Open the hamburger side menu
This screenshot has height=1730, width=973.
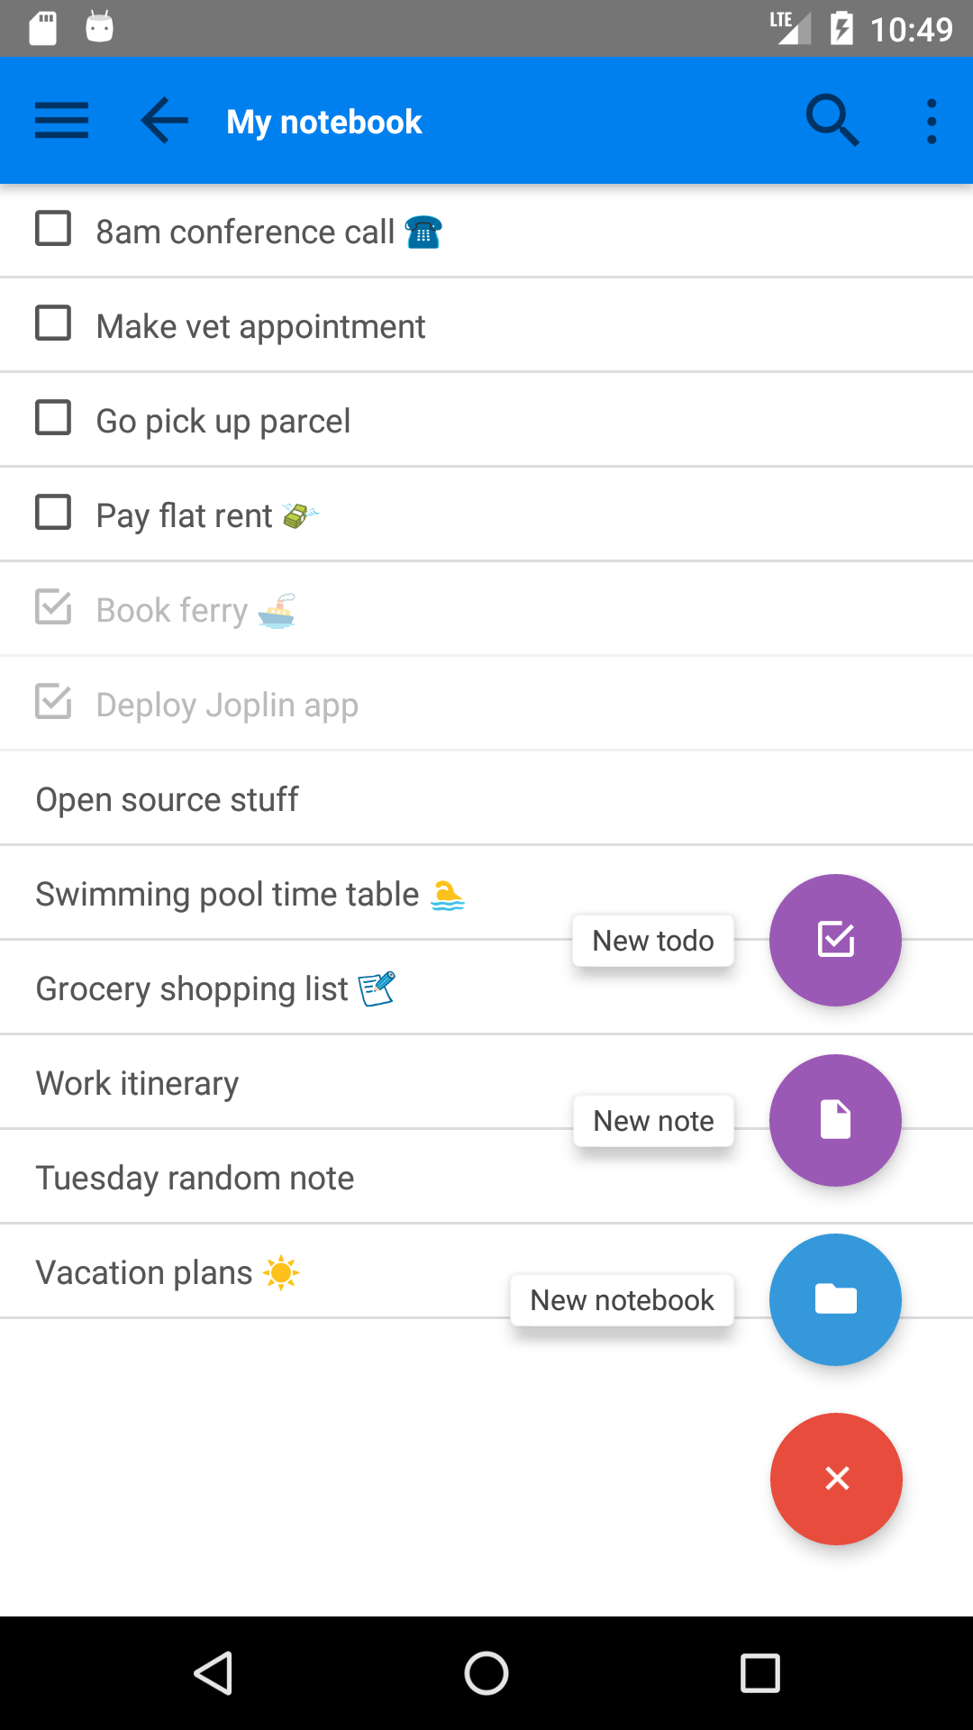(x=61, y=121)
